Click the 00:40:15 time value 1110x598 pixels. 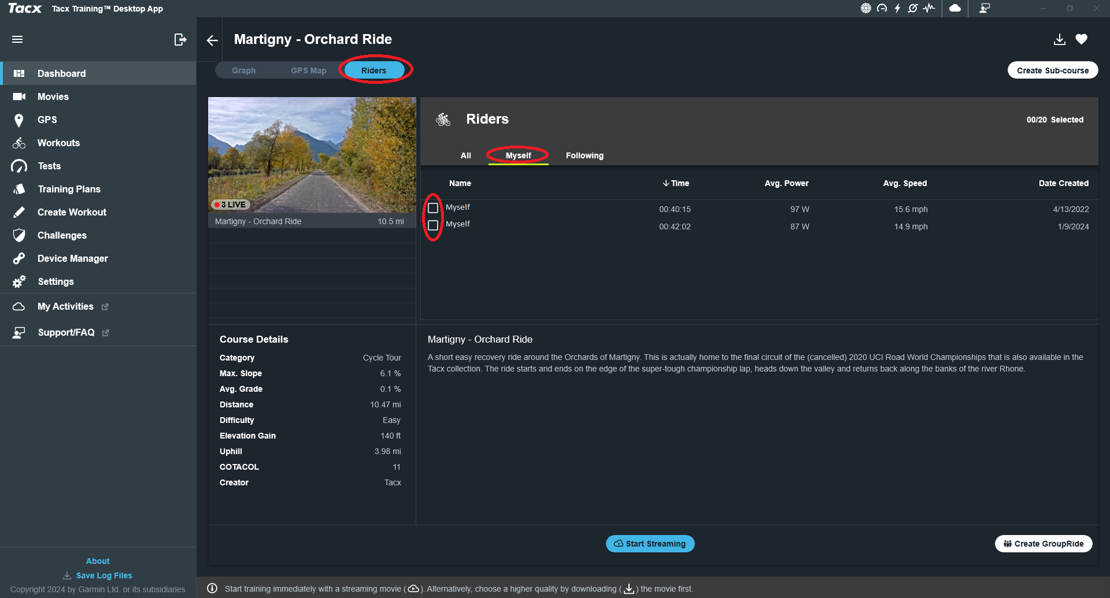[675, 209]
